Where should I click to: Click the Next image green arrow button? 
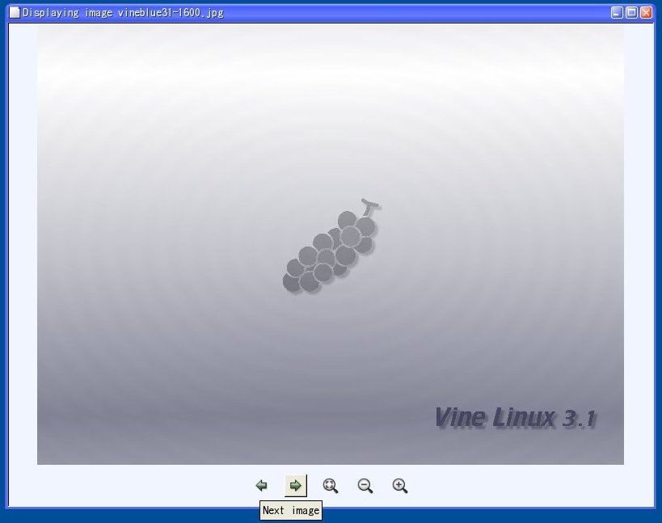pos(296,486)
